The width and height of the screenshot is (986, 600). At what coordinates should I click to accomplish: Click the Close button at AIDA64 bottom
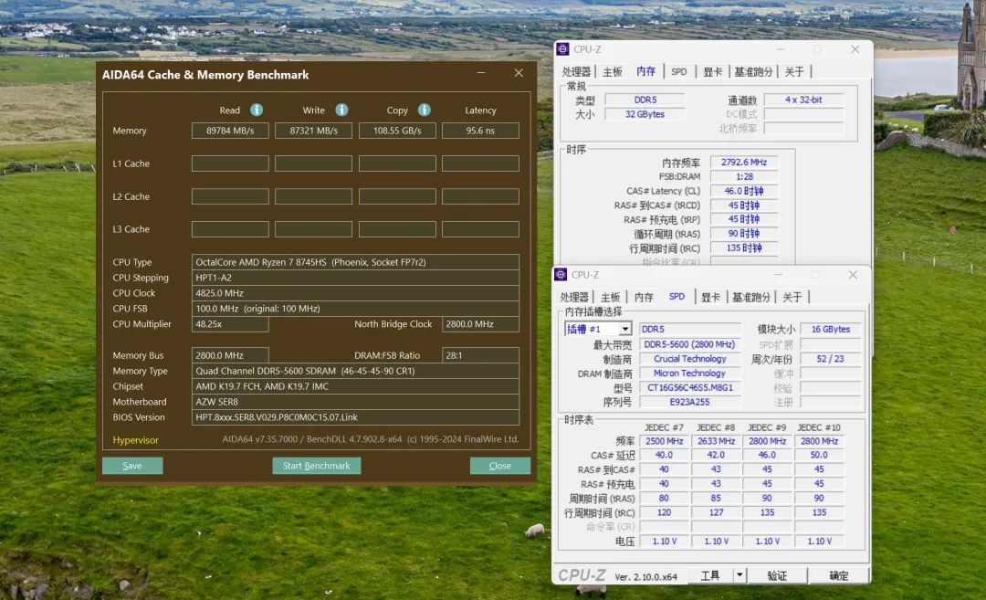tap(499, 466)
